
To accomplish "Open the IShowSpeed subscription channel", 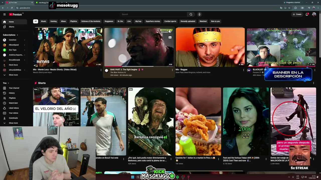I will click(x=14, y=45).
